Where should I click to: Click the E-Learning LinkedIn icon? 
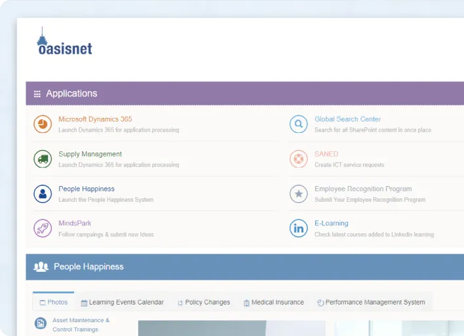(299, 228)
